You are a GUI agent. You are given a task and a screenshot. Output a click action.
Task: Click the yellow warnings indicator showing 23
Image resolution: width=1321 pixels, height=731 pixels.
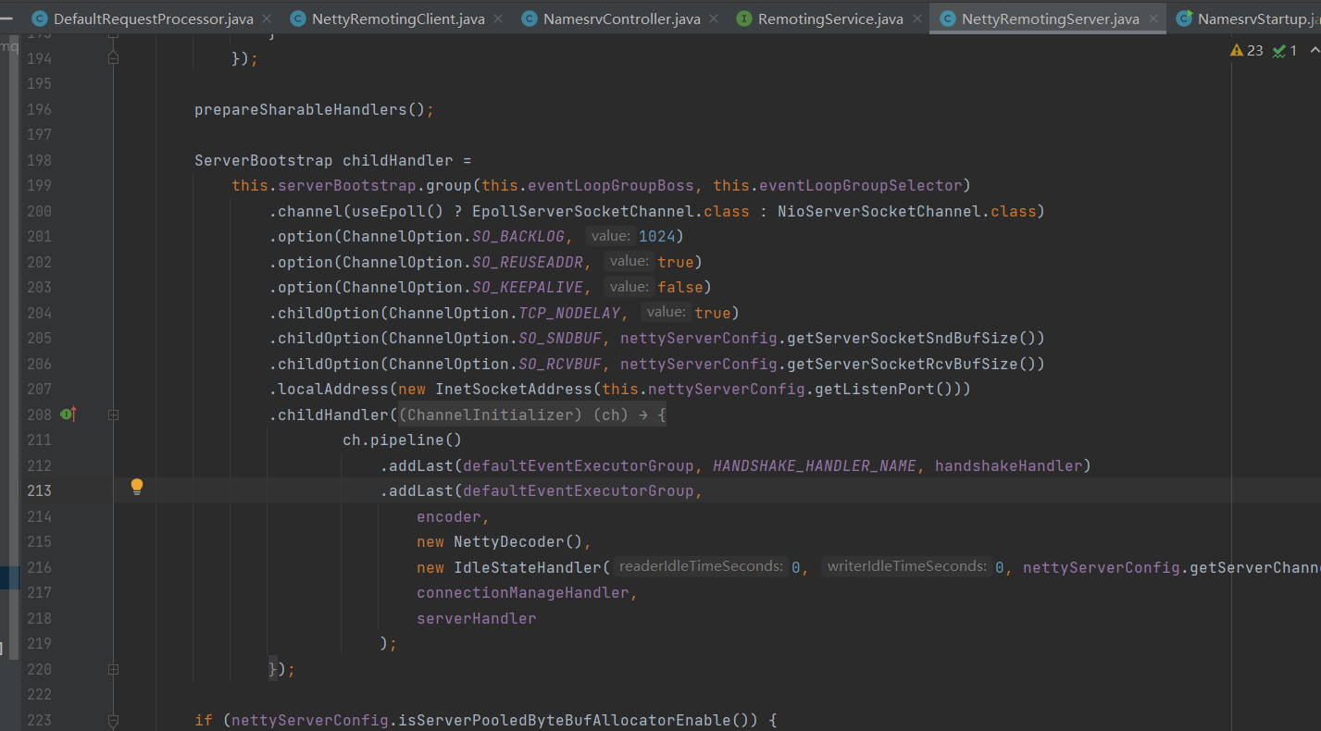click(1246, 51)
